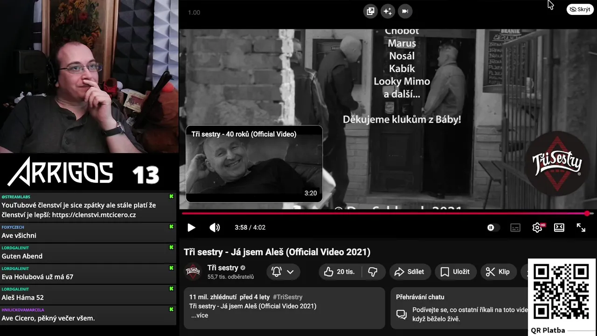
Task: Open the clenstvi.mtcicero.cz link in chat
Action: pos(94,215)
